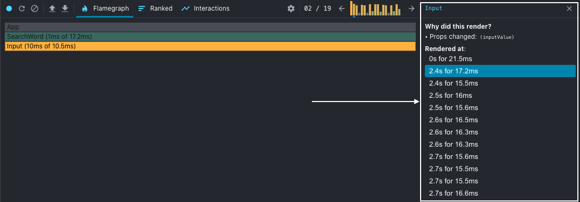Viewport: 580px width, 202px height.
Task: Clear profiling data
Action: 35,9
